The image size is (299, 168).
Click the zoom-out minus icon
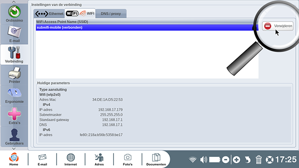point(225,160)
